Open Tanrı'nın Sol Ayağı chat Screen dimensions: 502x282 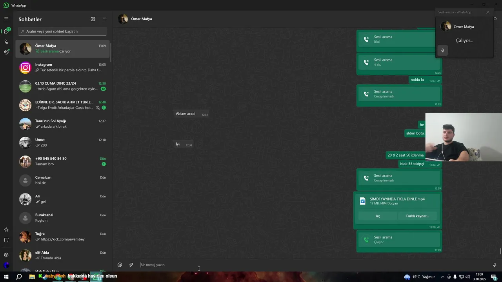click(x=63, y=124)
